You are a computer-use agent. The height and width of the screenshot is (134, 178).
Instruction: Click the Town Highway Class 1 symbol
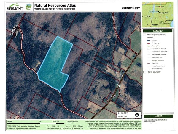[x=149, y=49]
